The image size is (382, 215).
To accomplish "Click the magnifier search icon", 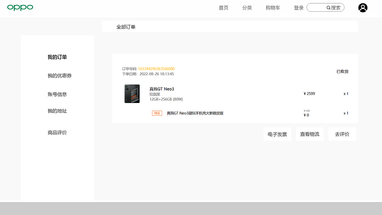I will click(329, 8).
